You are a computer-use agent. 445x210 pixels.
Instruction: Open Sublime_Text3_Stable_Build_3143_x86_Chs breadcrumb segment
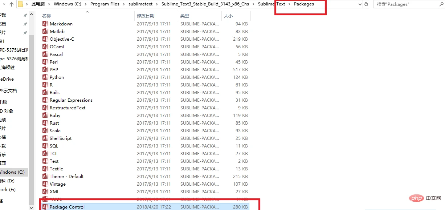click(205, 4)
